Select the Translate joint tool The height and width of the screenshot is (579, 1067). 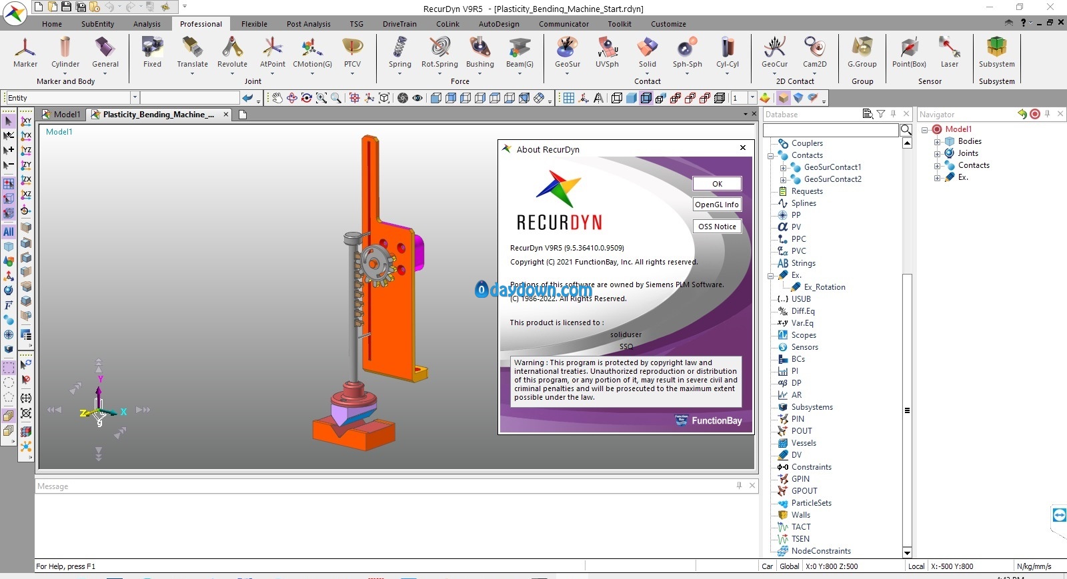(192, 52)
